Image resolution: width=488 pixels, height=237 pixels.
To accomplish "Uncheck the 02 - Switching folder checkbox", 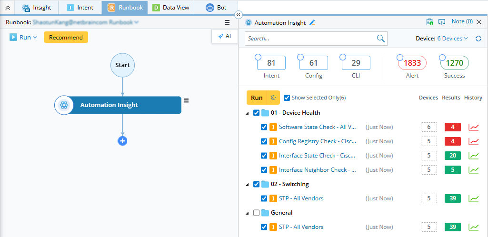I will (257, 184).
